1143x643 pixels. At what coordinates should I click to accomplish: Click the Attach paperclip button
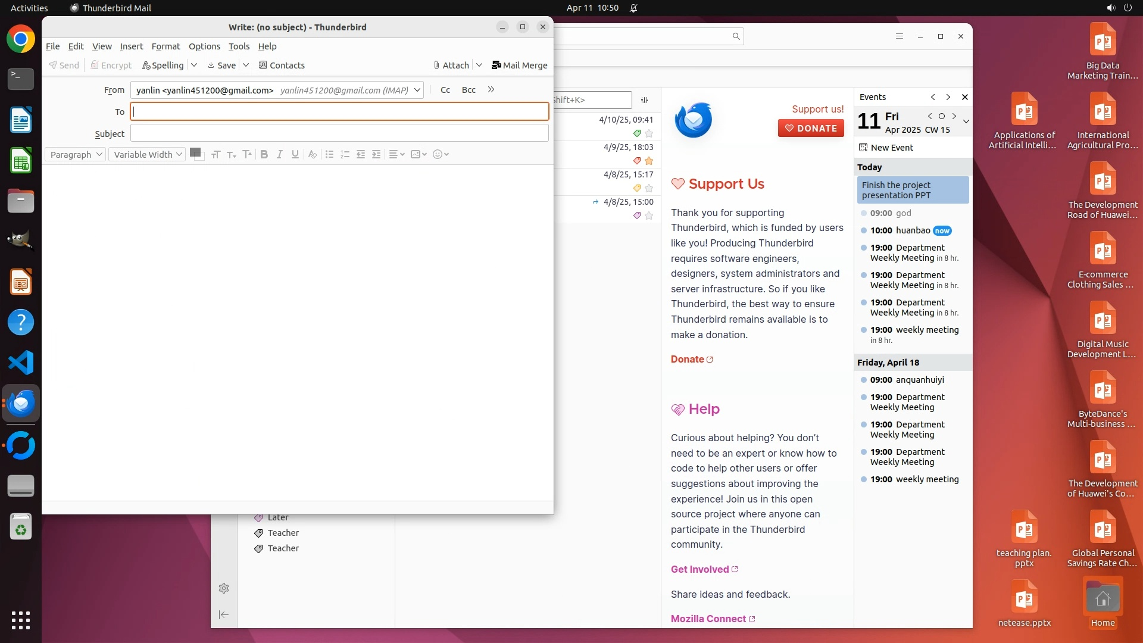451,65
